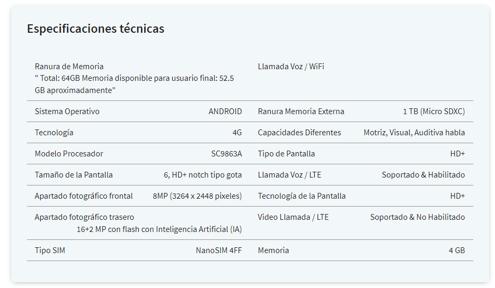The height and width of the screenshot is (288, 495).
Task: Click the Soportado & Habilitado value
Action: click(423, 175)
